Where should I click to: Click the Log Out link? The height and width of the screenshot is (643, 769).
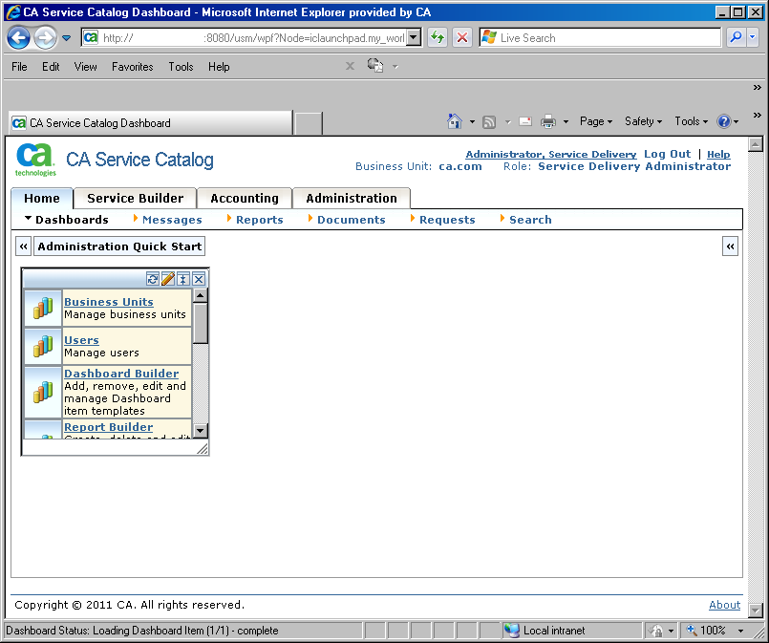[x=667, y=154]
